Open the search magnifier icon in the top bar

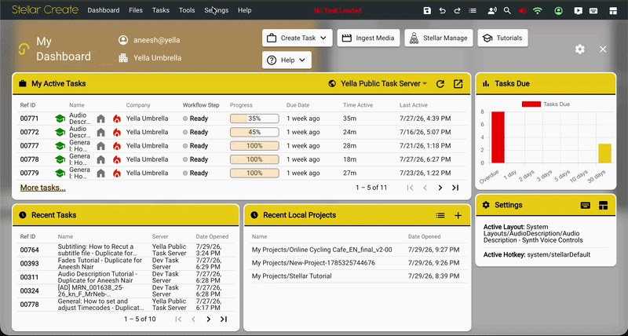[x=507, y=11]
